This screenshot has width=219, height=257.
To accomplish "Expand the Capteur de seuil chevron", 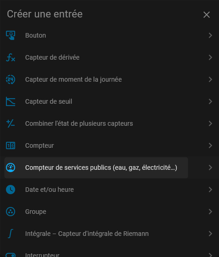I will coord(210,101).
